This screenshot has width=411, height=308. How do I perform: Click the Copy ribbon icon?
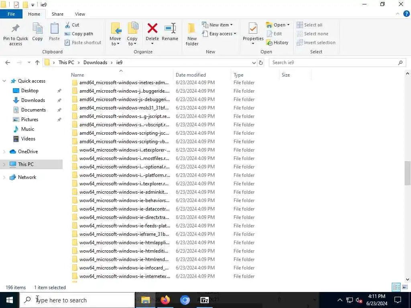tap(37, 32)
